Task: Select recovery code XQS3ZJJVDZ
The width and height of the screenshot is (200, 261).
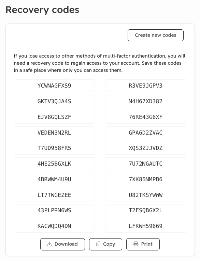Action: [145, 148]
